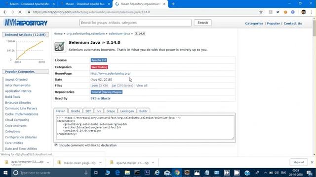Open Command Line Parsers category
The height and width of the screenshot is (177, 316).
click(x=21, y=108)
